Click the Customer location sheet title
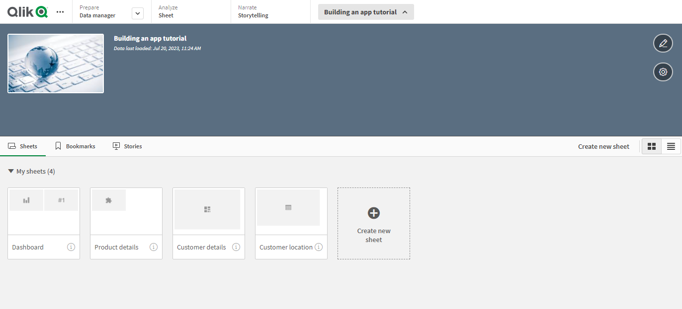The height and width of the screenshot is (309, 682). pos(286,247)
